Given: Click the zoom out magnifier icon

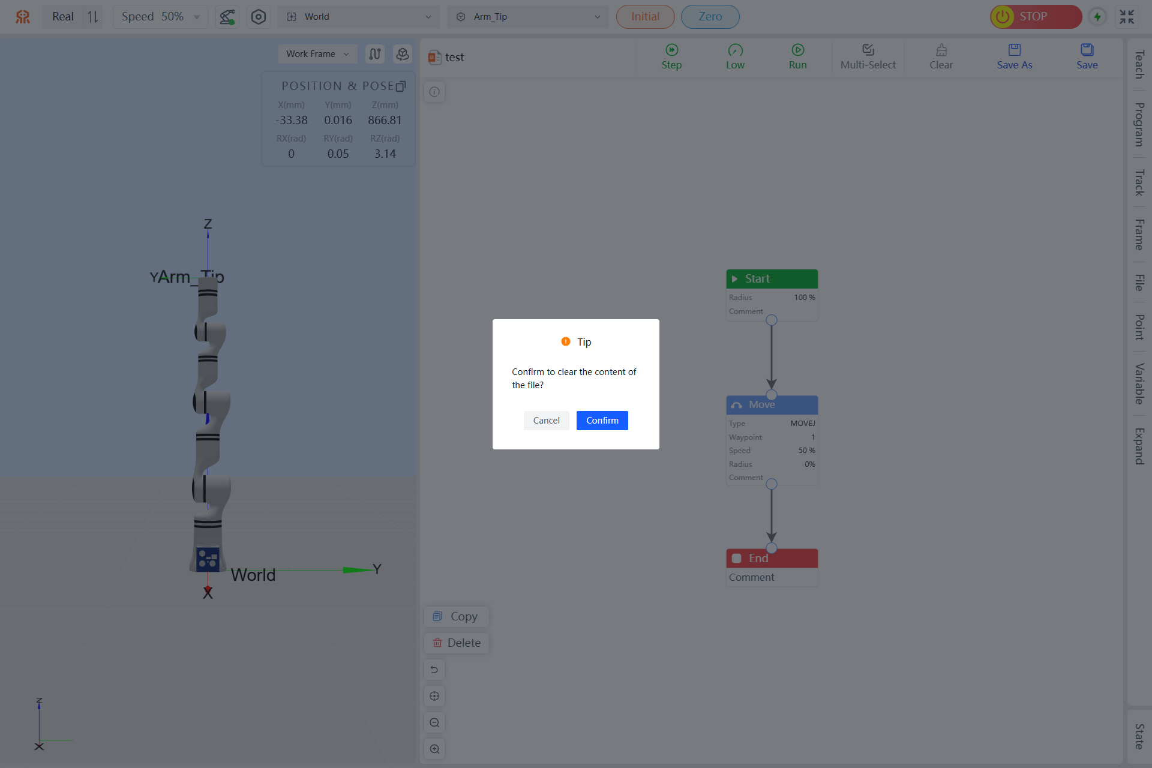Looking at the screenshot, I should (434, 722).
